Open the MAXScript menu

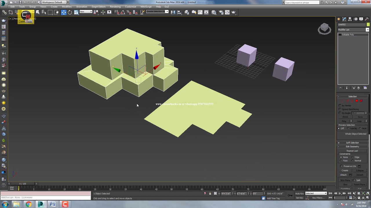(x=146, y=7)
